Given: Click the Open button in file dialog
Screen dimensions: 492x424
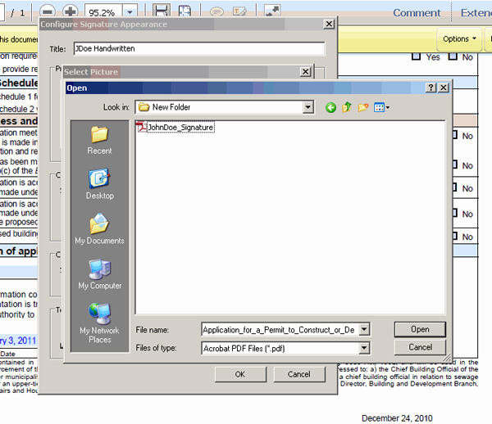Looking at the screenshot, I should pos(420,329).
